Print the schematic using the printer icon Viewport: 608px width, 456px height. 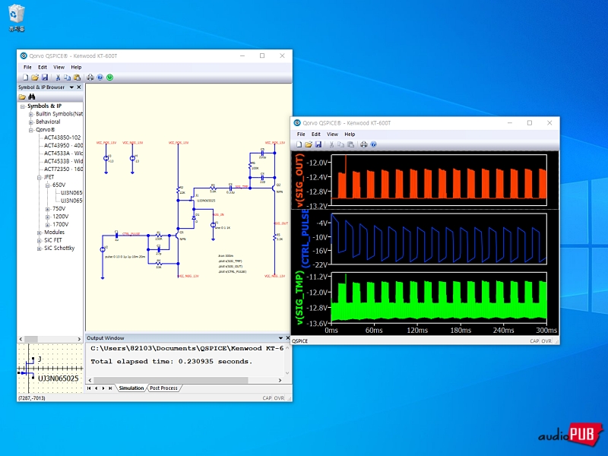(x=90, y=78)
